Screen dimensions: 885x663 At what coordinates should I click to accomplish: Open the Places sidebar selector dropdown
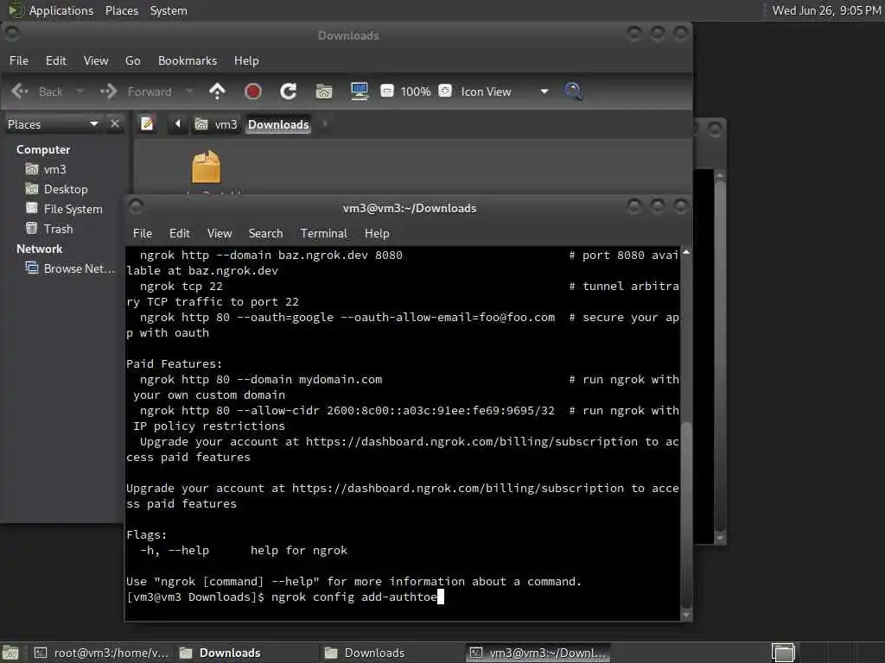click(x=53, y=124)
